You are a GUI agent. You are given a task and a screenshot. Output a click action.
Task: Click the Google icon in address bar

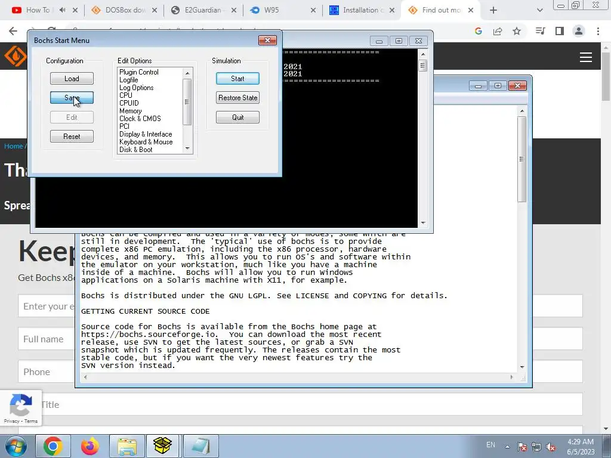click(479, 31)
